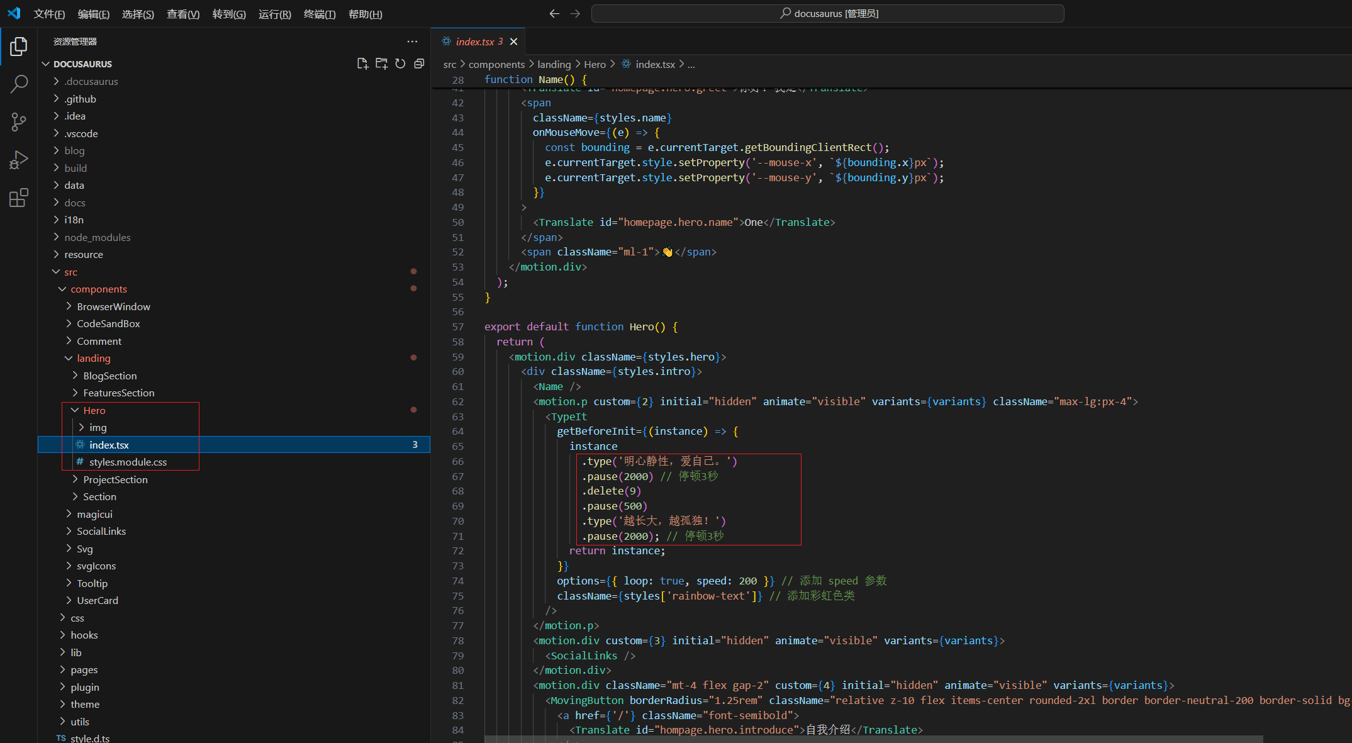Click the index.tsx breadcrumb segment
Image resolution: width=1352 pixels, height=743 pixels.
(655, 64)
